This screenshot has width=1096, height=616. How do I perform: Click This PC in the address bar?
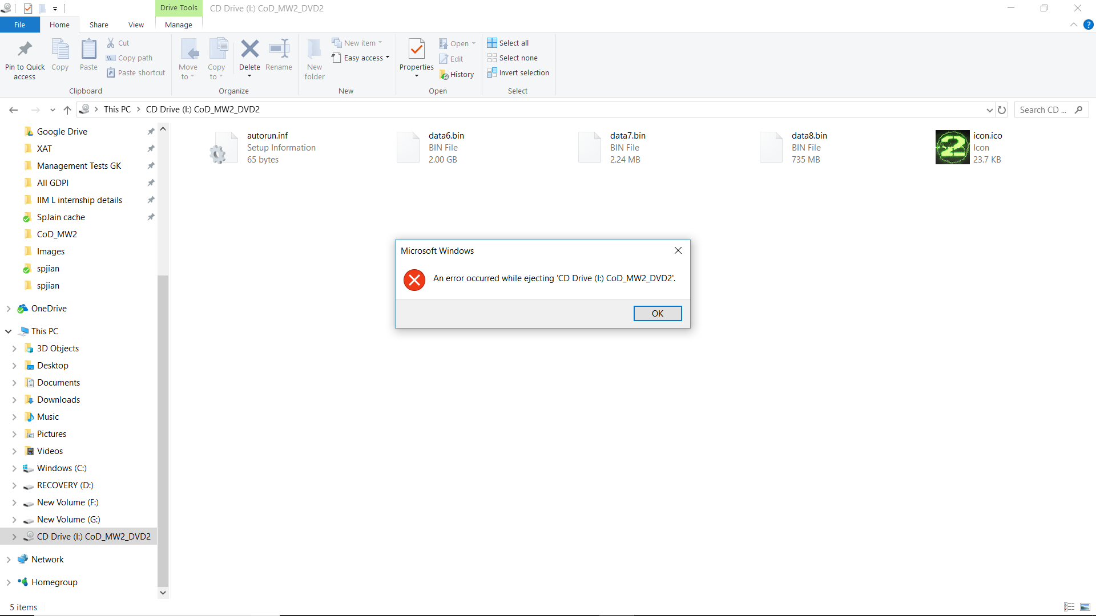pos(117,110)
